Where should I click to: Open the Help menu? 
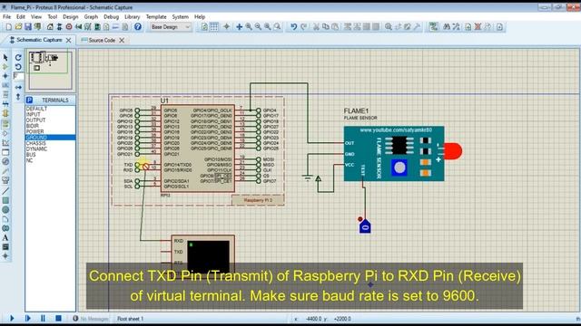pyautogui.click(x=200, y=16)
